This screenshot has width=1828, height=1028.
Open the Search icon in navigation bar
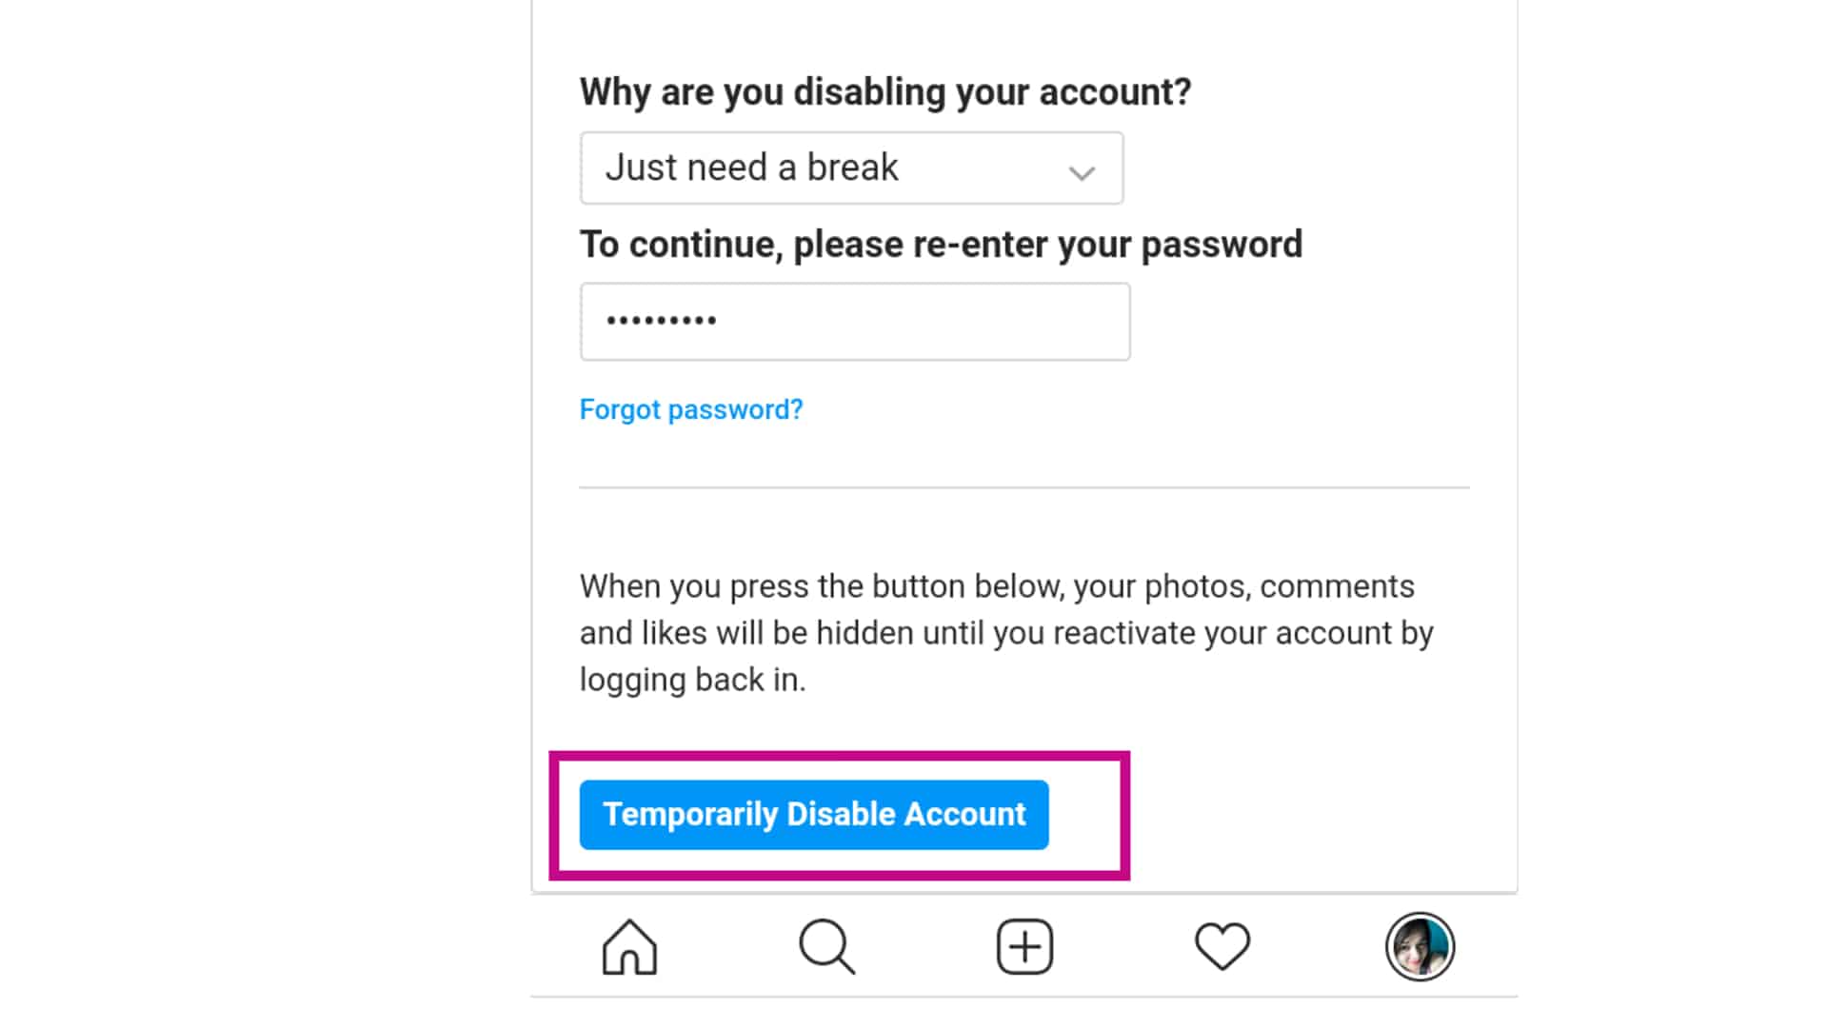[x=826, y=945]
